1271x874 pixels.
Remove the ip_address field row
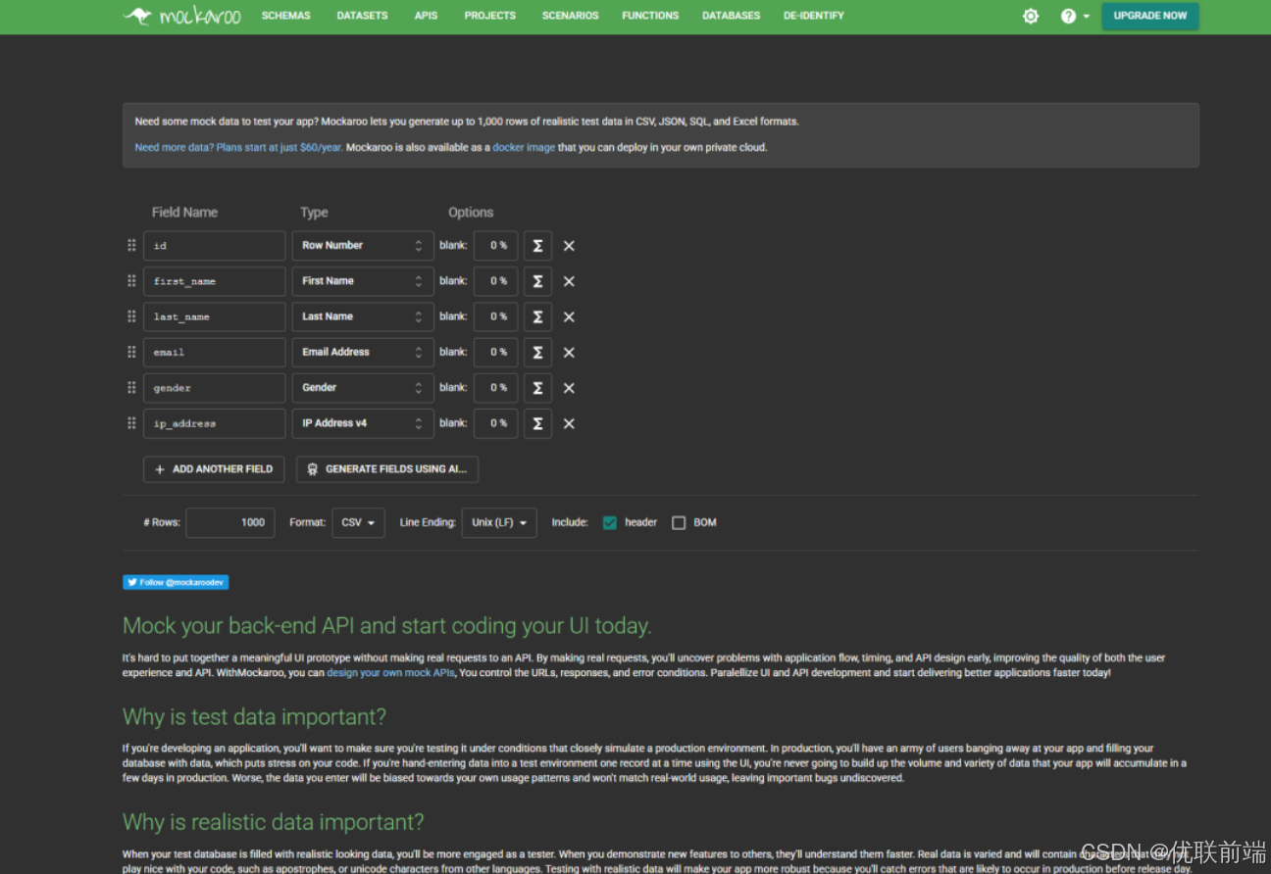pos(569,423)
